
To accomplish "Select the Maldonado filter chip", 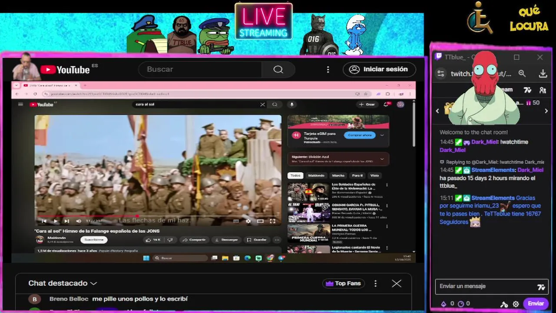I will [316, 176].
